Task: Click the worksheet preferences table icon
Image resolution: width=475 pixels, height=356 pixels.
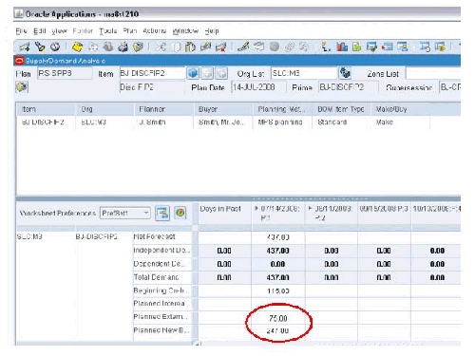Action: click(x=162, y=213)
